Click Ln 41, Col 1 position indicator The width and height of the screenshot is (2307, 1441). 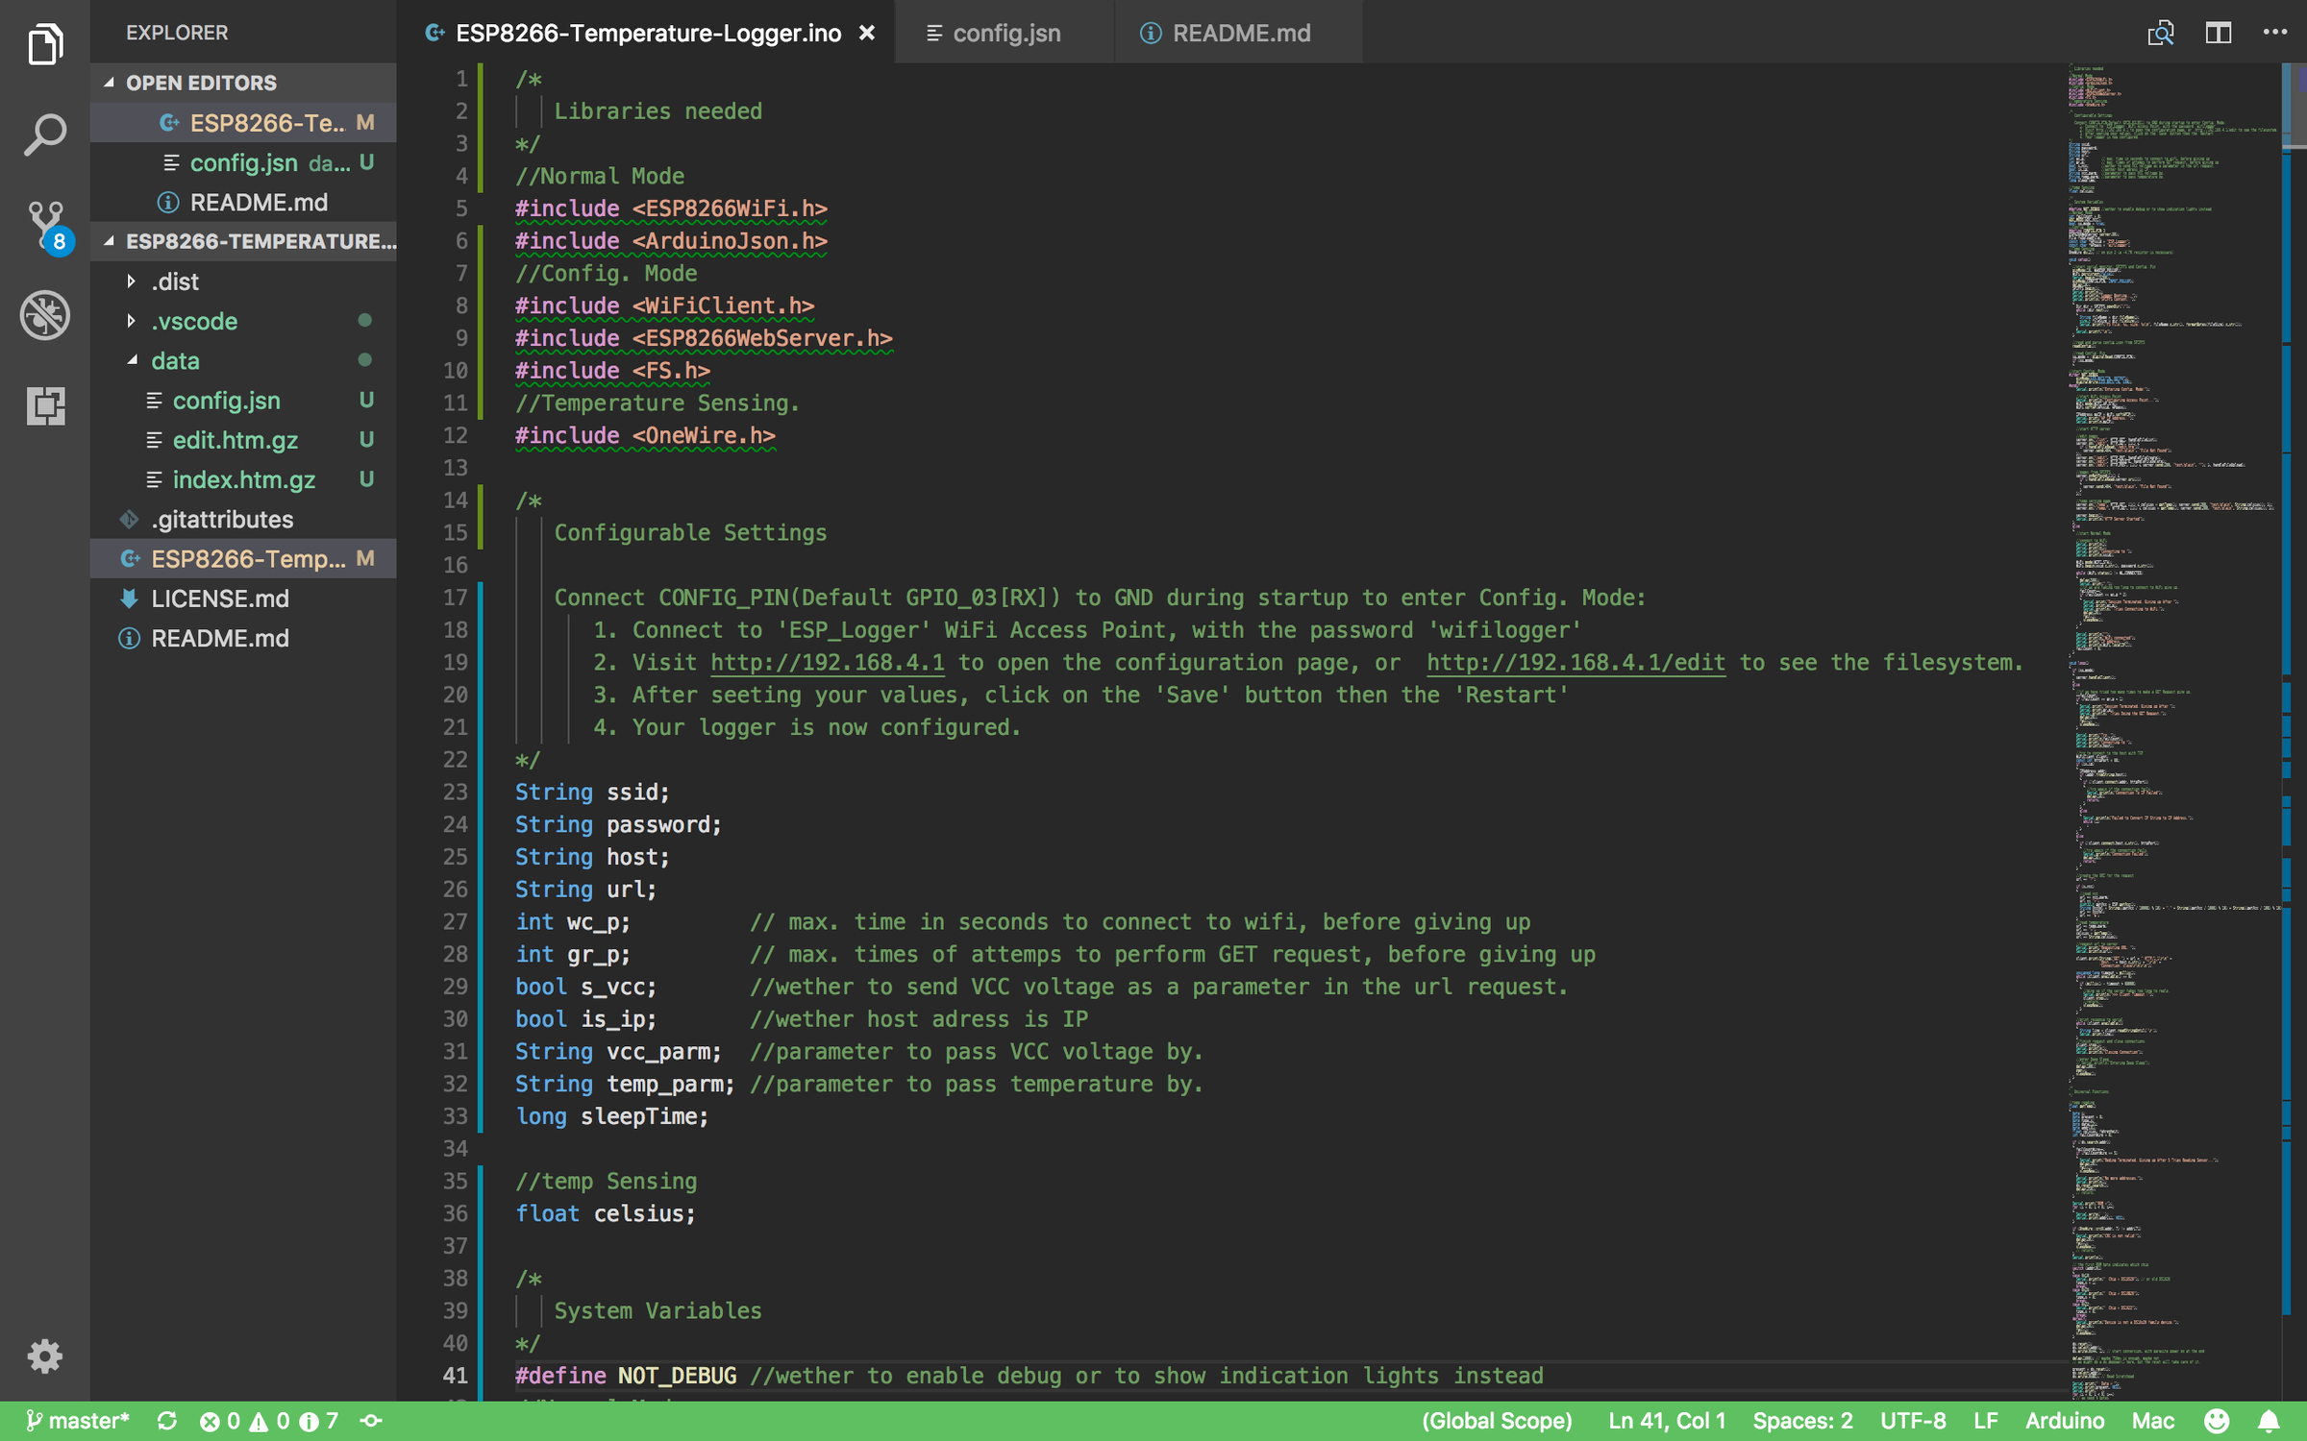point(1667,1421)
